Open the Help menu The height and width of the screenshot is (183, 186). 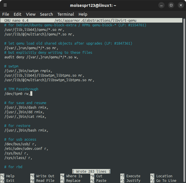(x=83, y=14)
